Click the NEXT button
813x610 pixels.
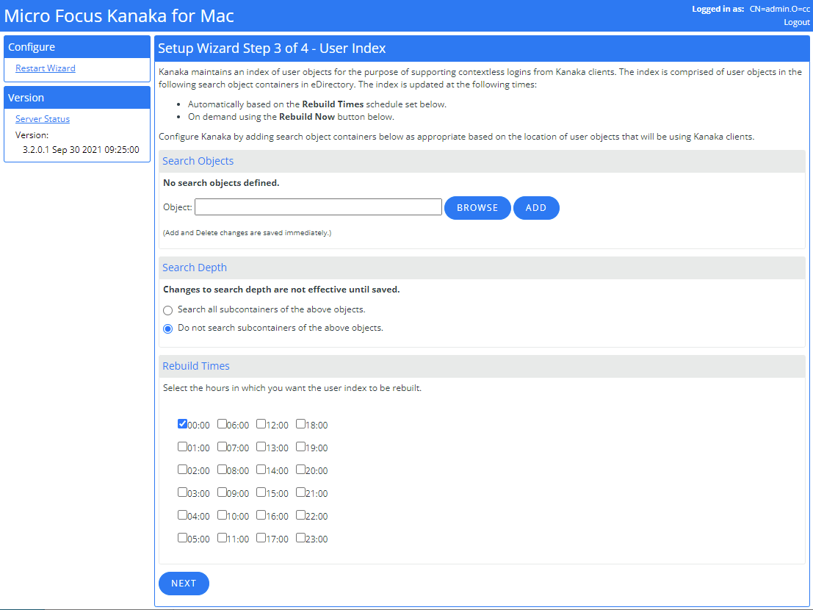184,583
